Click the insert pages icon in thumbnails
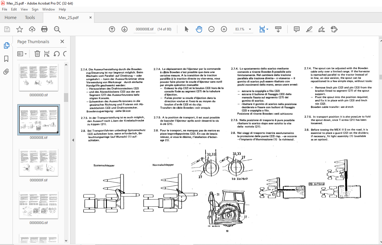The height and width of the screenshot is (245, 382). (x=47, y=54)
